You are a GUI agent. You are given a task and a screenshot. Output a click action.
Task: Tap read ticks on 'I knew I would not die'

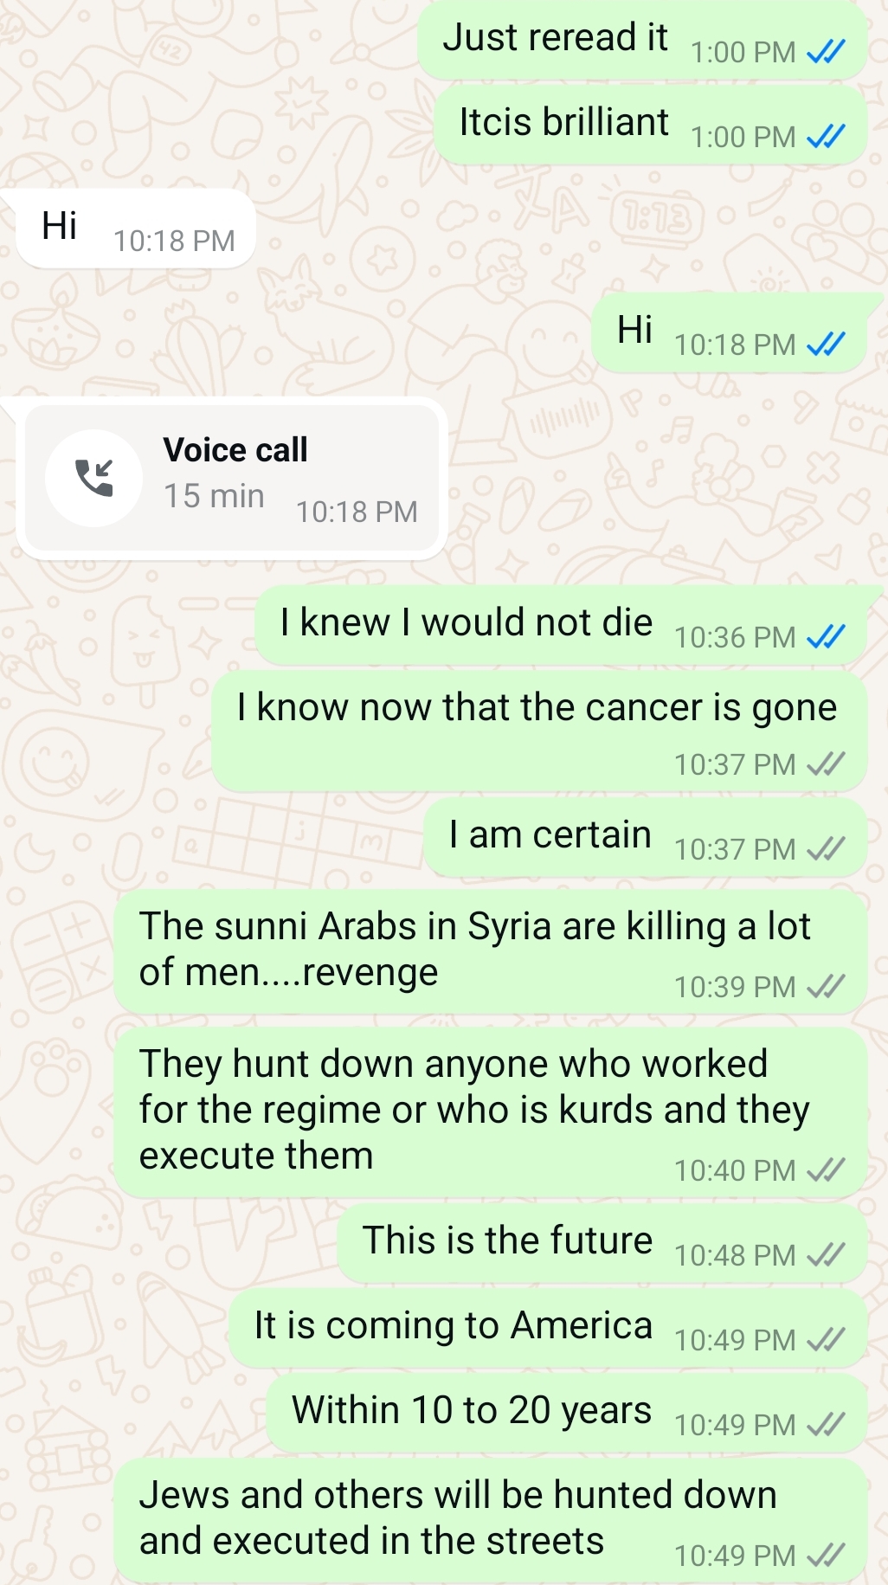(826, 638)
